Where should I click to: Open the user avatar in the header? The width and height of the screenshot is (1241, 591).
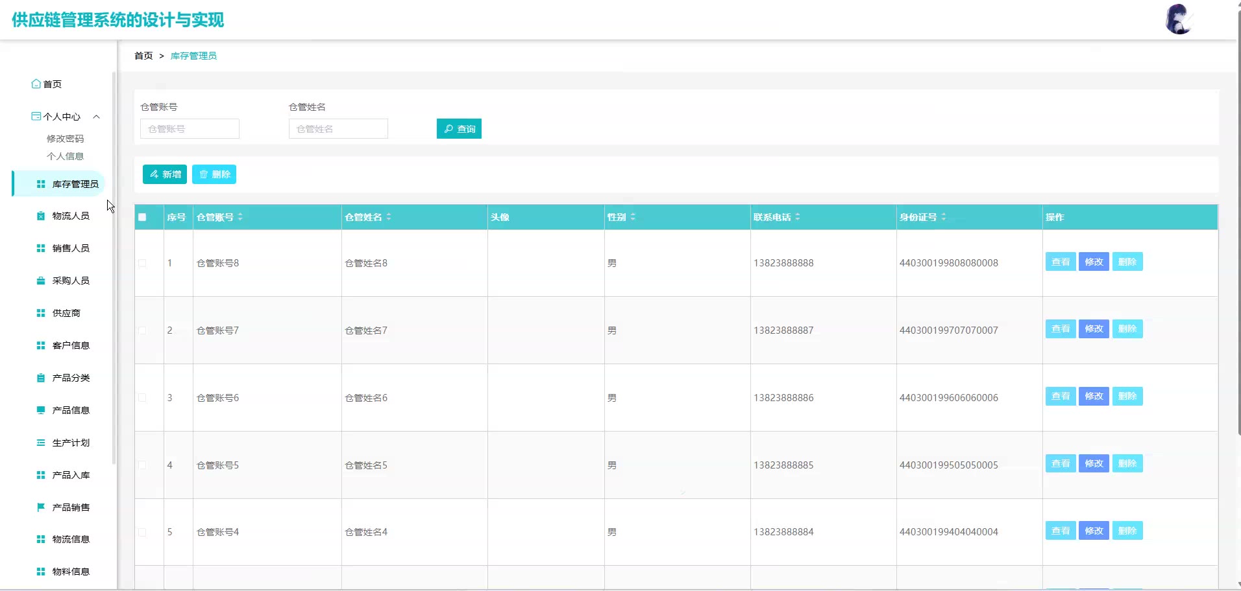1178,19
